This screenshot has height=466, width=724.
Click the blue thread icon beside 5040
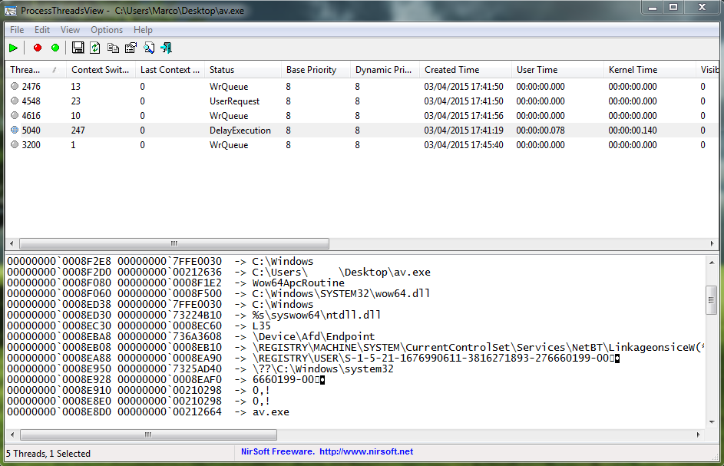tap(15, 131)
